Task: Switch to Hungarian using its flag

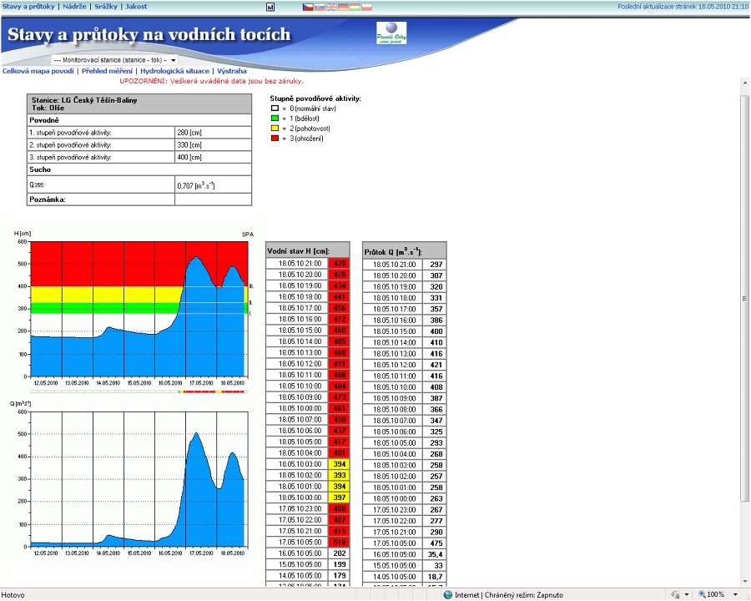Action: tap(355, 7)
